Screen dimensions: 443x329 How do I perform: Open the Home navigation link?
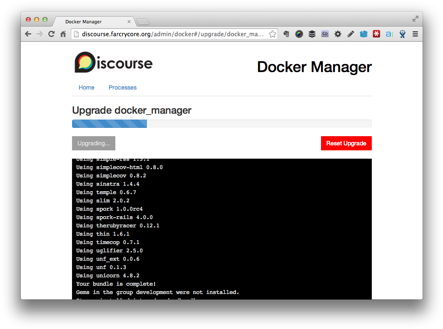pos(87,87)
